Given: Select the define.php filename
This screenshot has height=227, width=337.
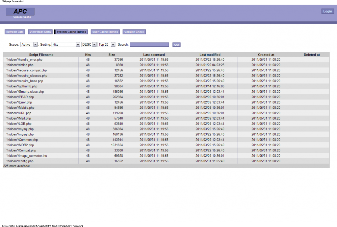Looking at the screenshot, I should click(20, 65).
